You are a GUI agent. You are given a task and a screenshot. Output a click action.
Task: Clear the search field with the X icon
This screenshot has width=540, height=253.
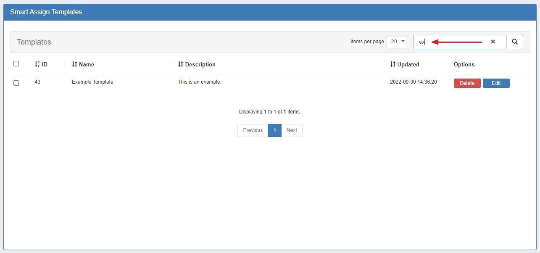click(493, 42)
